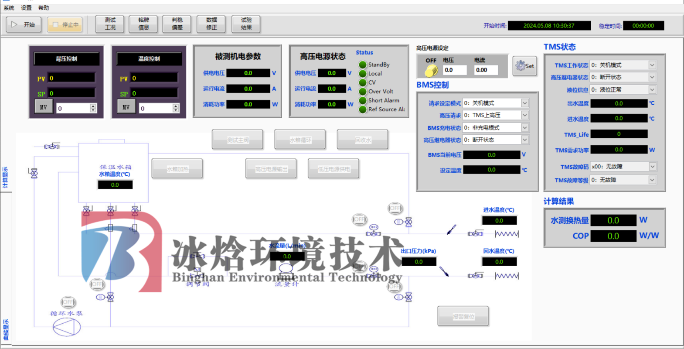Screen dimensions: 684x349
Task: Click valve icon at top-left of insulated tank
Action: (x=52, y=147)
